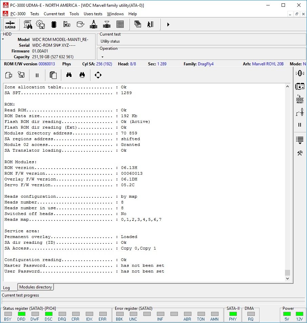Open the Current test menu
This screenshot has width=307, height=323.
point(54,14)
